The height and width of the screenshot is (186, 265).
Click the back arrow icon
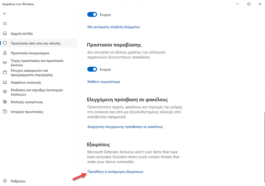point(5,14)
